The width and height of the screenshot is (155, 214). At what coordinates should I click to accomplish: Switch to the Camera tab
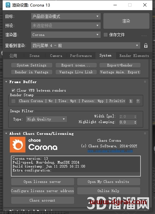click(56, 56)
